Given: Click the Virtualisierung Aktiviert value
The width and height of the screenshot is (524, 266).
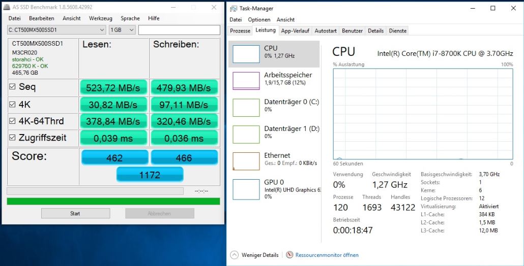Looking at the screenshot, I should [488, 206].
